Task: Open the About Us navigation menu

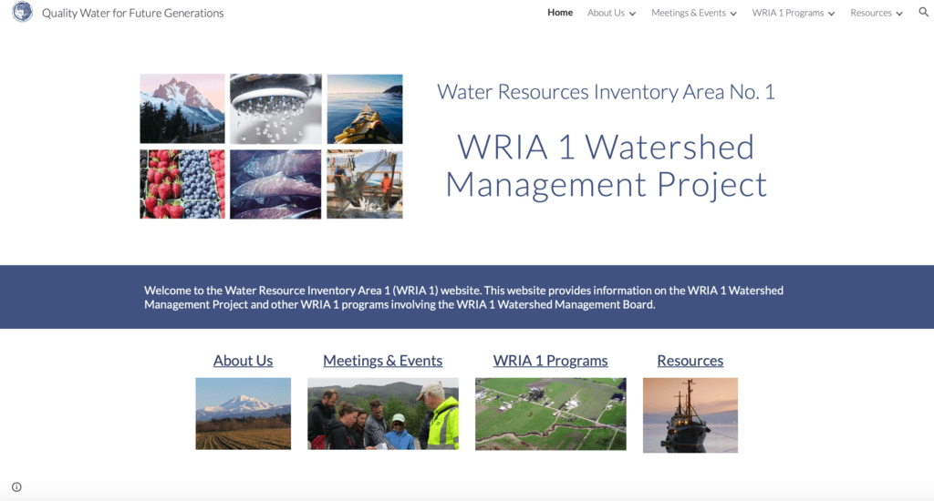Action: tap(606, 13)
